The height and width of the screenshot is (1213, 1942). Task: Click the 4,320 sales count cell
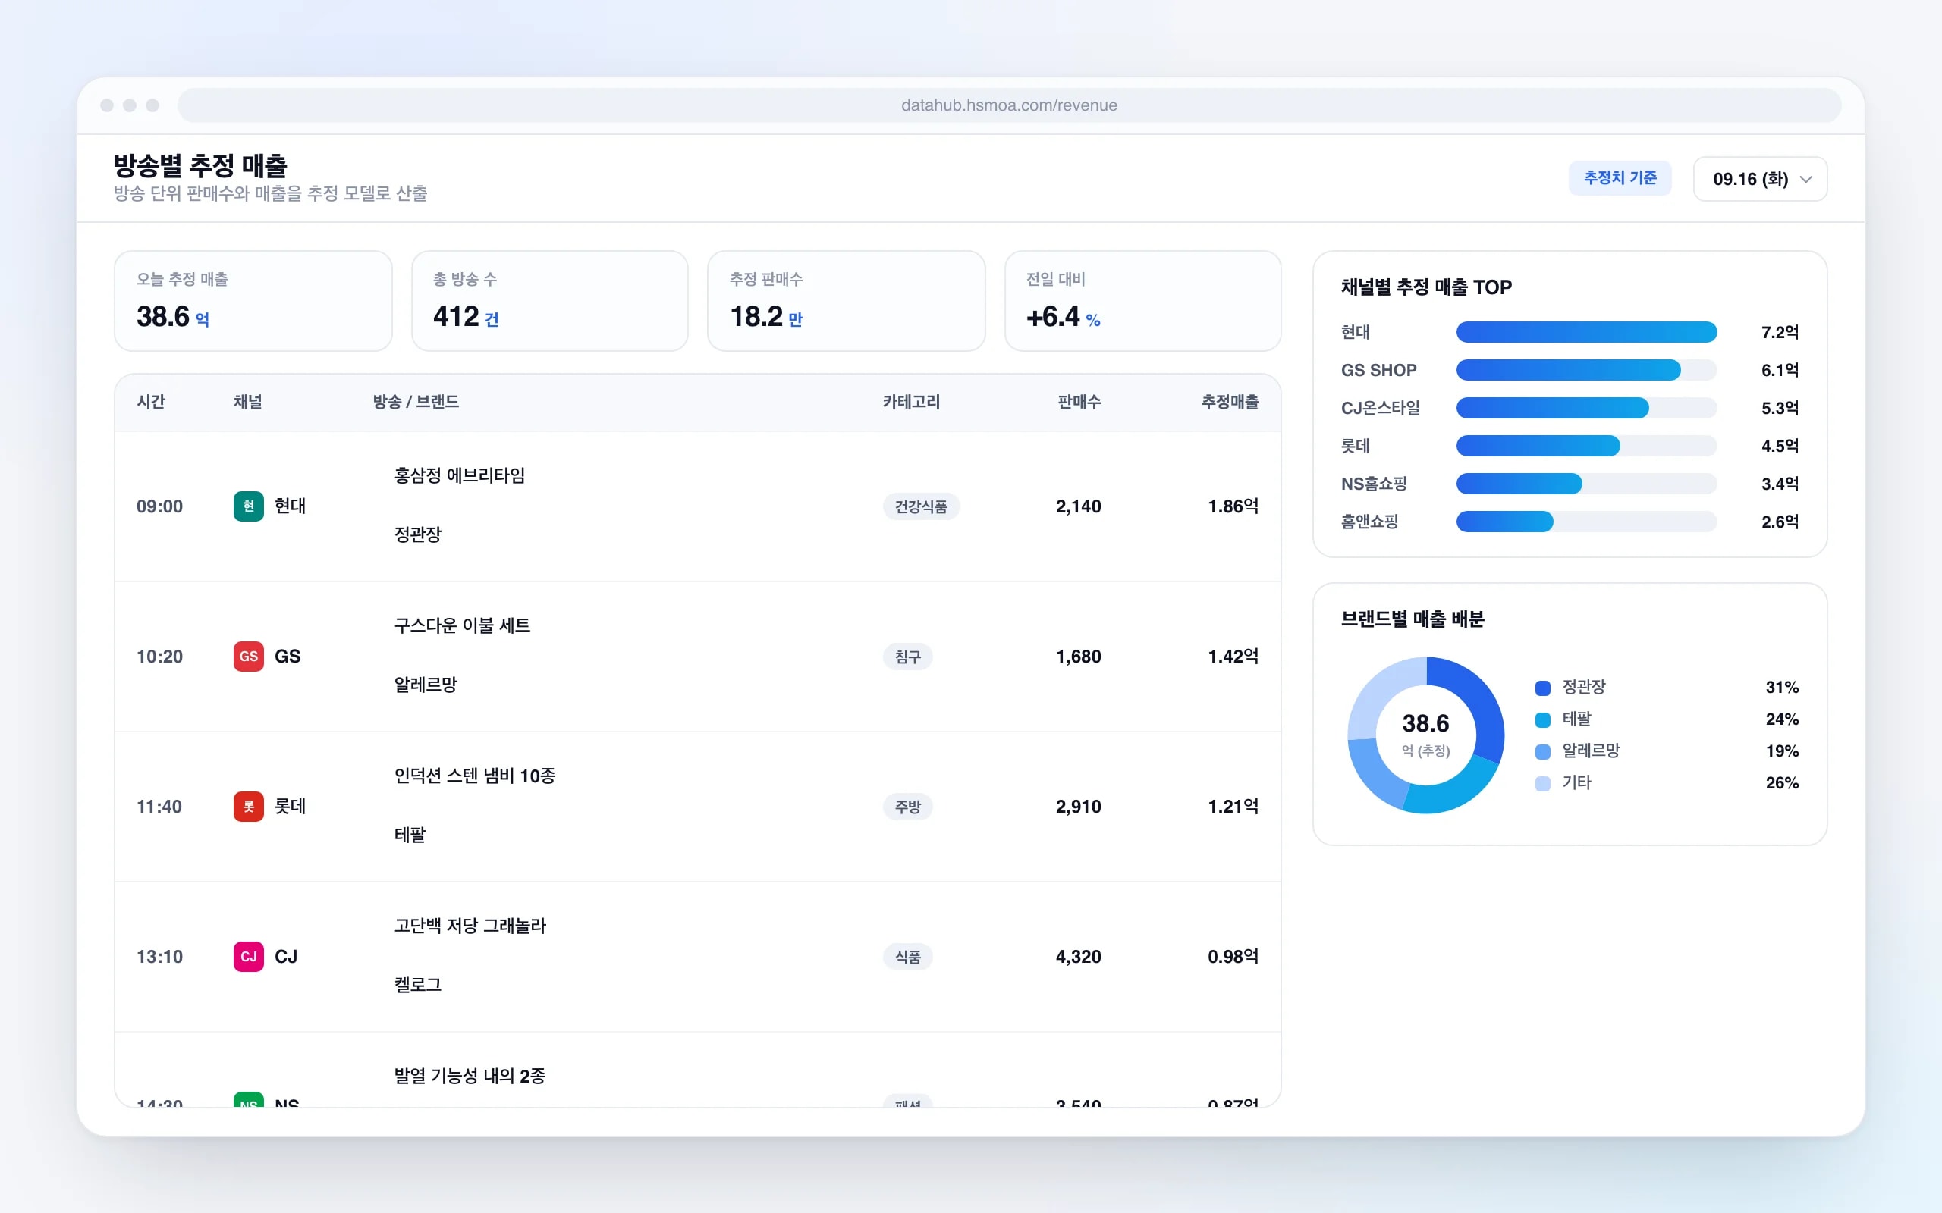(1078, 956)
